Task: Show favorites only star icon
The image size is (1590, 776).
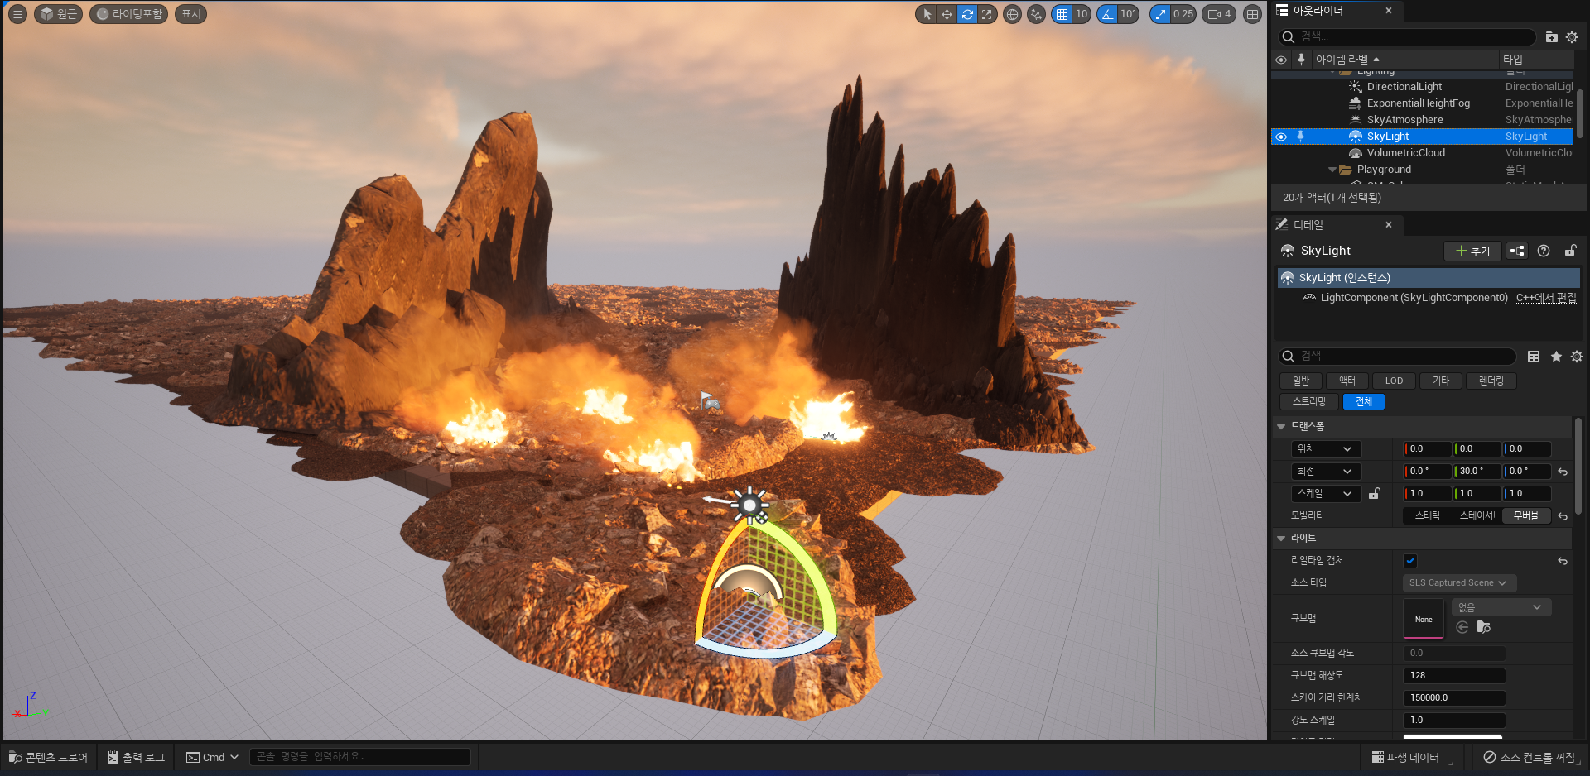Action: [1556, 357]
